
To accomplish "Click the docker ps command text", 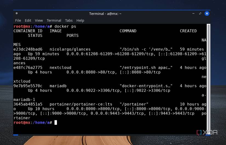I will [65, 26].
